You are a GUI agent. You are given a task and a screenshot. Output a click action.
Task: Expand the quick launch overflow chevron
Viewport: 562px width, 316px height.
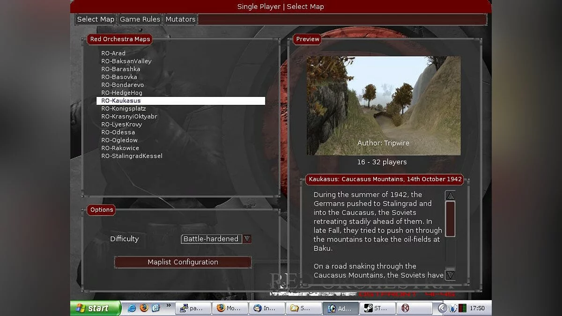click(169, 306)
